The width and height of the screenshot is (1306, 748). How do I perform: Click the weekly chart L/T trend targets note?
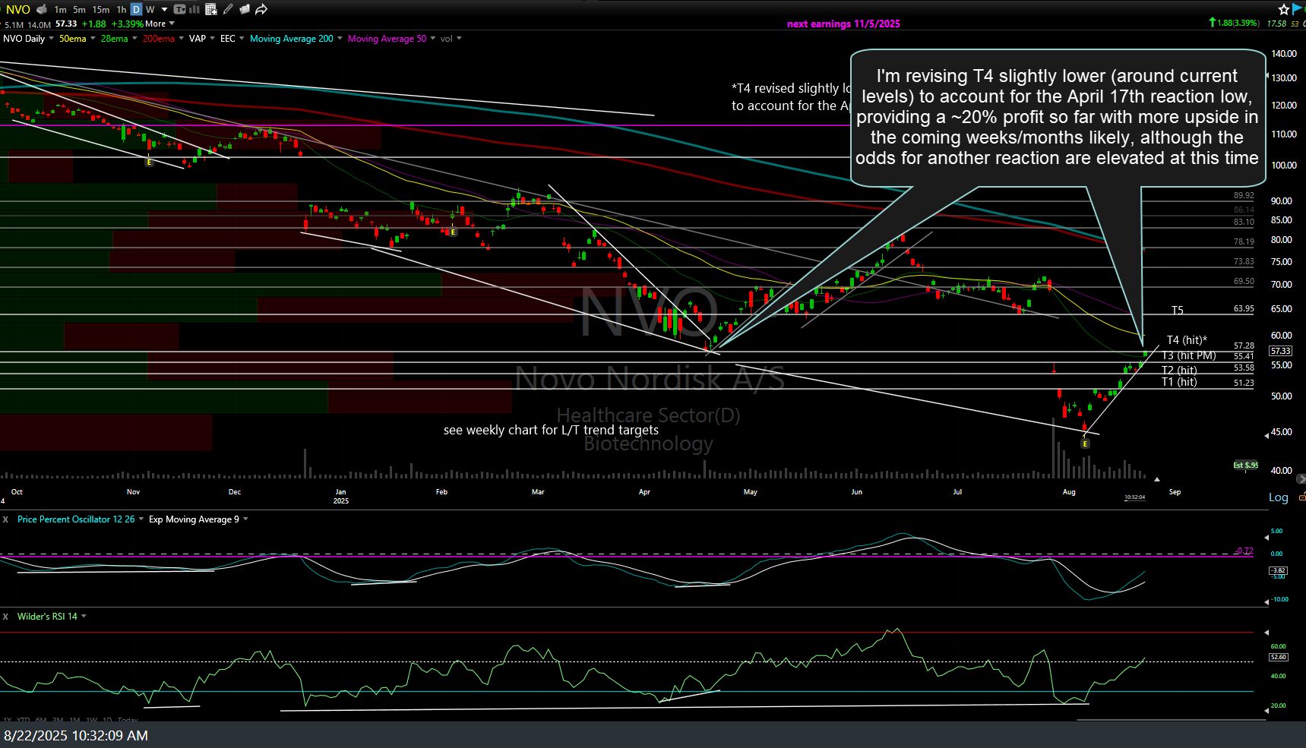tap(551, 430)
